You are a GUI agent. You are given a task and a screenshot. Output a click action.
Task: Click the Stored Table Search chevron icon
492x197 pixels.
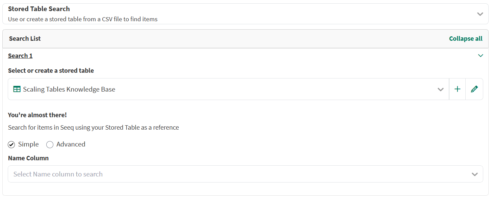pyautogui.click(x=480, y=14)
